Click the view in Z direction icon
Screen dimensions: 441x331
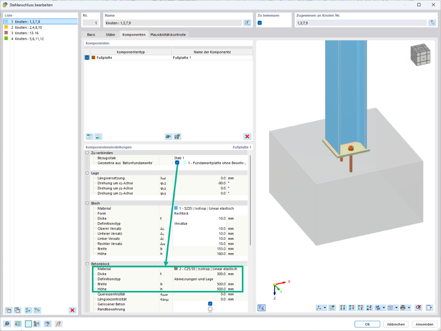pos(361,307)
